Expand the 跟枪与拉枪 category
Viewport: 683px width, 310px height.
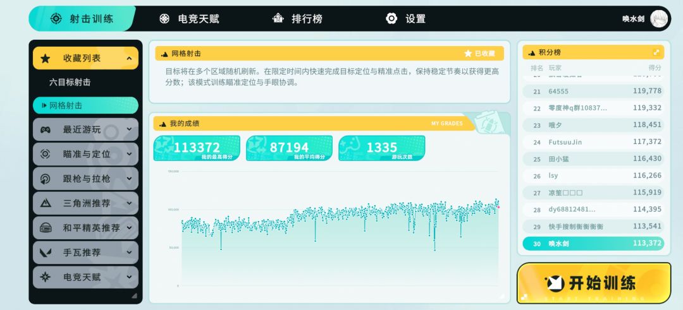click(130, 179)
